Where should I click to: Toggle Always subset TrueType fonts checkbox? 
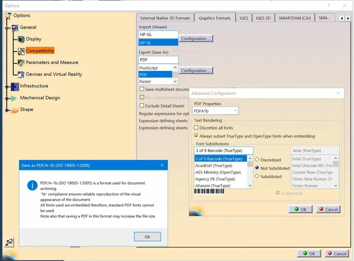pyautogui.click(x=196, y=136)
